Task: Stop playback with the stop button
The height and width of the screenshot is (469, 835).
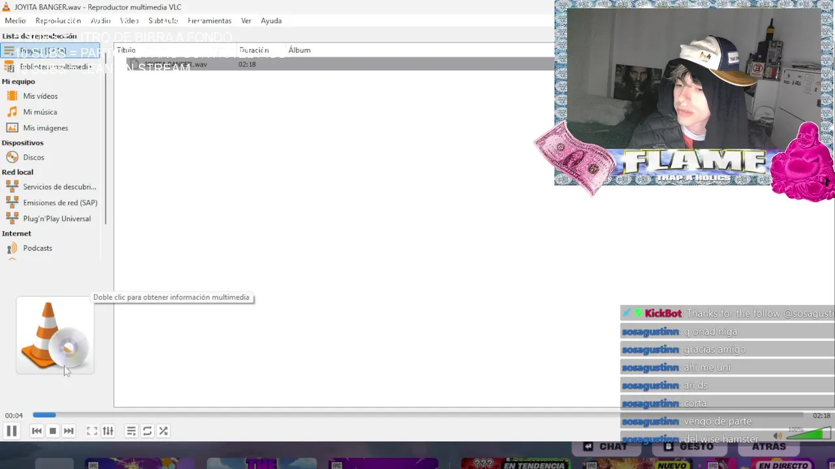Action: 53,431
